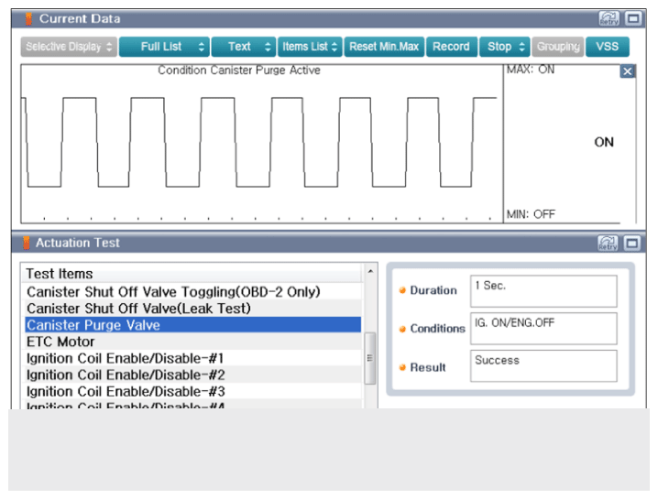Select ETC Motor test item
Screen dimensions: 658x499
coord(60,342)
